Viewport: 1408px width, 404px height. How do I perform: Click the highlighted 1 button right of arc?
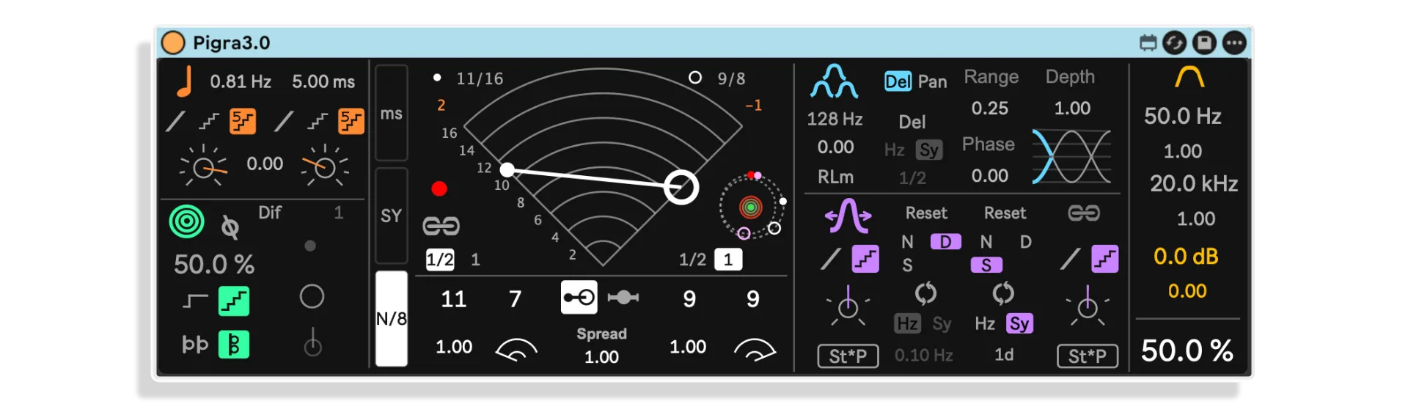pos(728,260)
